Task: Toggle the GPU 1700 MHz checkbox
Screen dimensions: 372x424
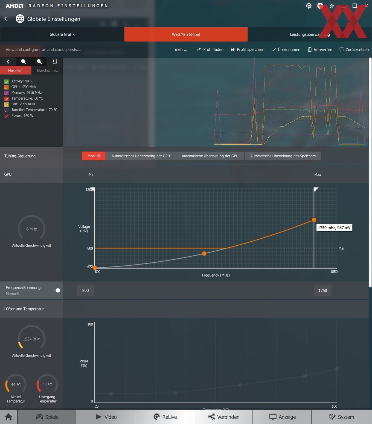Action: (x=7, y=87)
